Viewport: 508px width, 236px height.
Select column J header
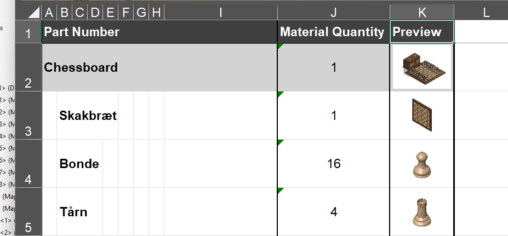click(333, 13)
